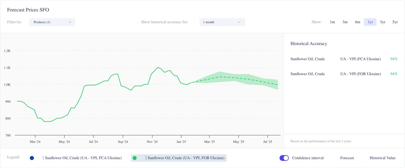Click the chevron arrow in 1 month selector
Screen dimensions: 405x168
[239, 22]
